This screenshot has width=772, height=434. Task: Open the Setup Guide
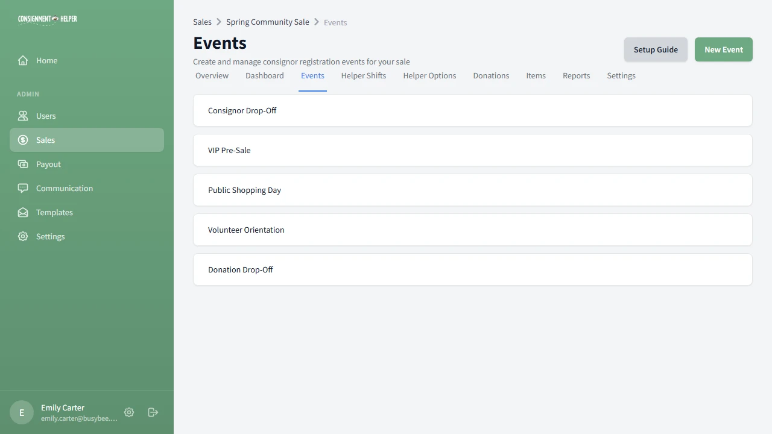656,49
